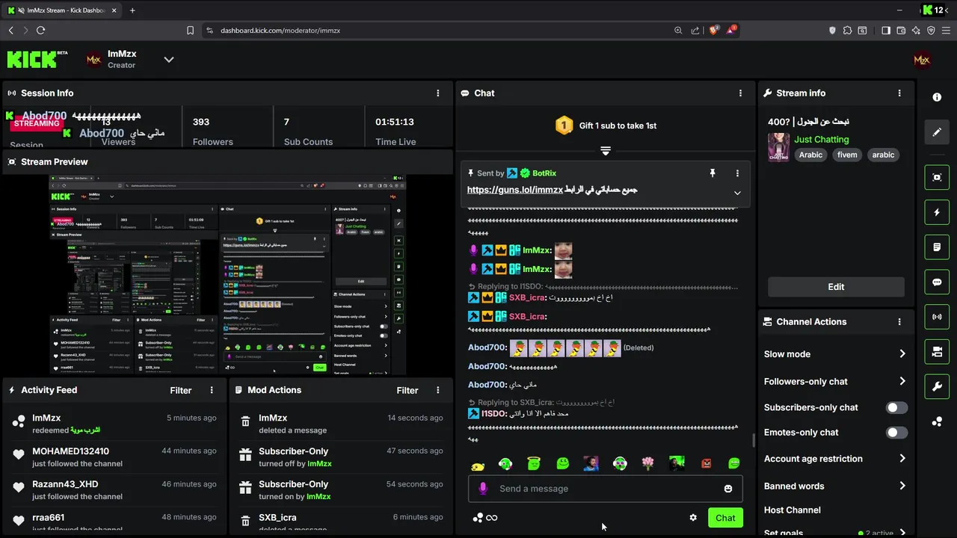This screenshot has width=957, height=538.
Task: Toggle the Activity Feed lightning sidebar icon
Action: pos(937,212)
